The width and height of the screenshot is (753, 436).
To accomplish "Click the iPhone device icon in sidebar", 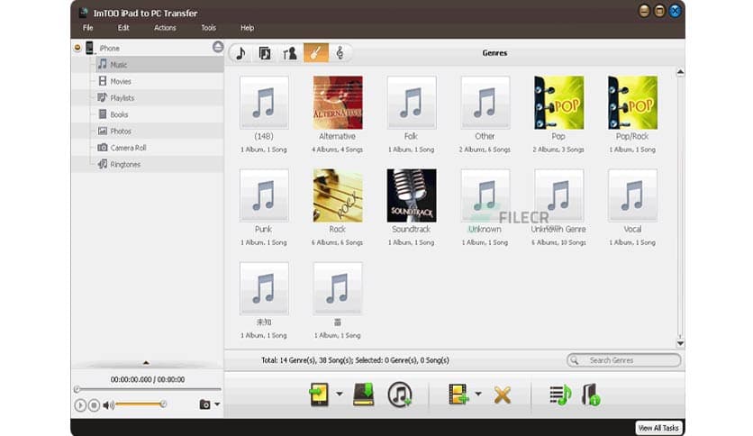I will tap(89, 48).
